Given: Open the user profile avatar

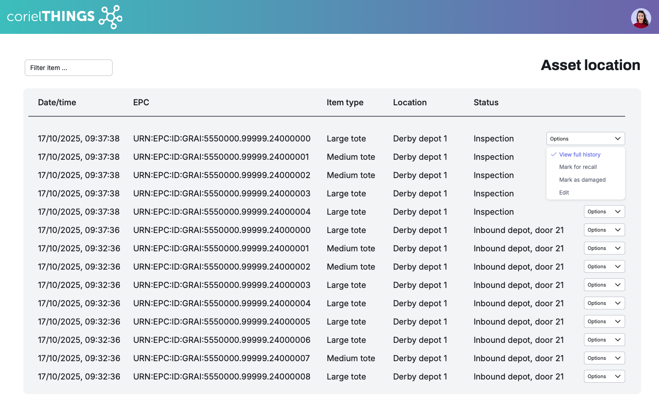Looking at the screenshot, I should pyautogui.click(x=641, y=18).
